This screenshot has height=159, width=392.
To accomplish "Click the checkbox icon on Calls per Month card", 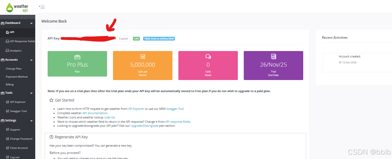I will (x=143, y=56).
